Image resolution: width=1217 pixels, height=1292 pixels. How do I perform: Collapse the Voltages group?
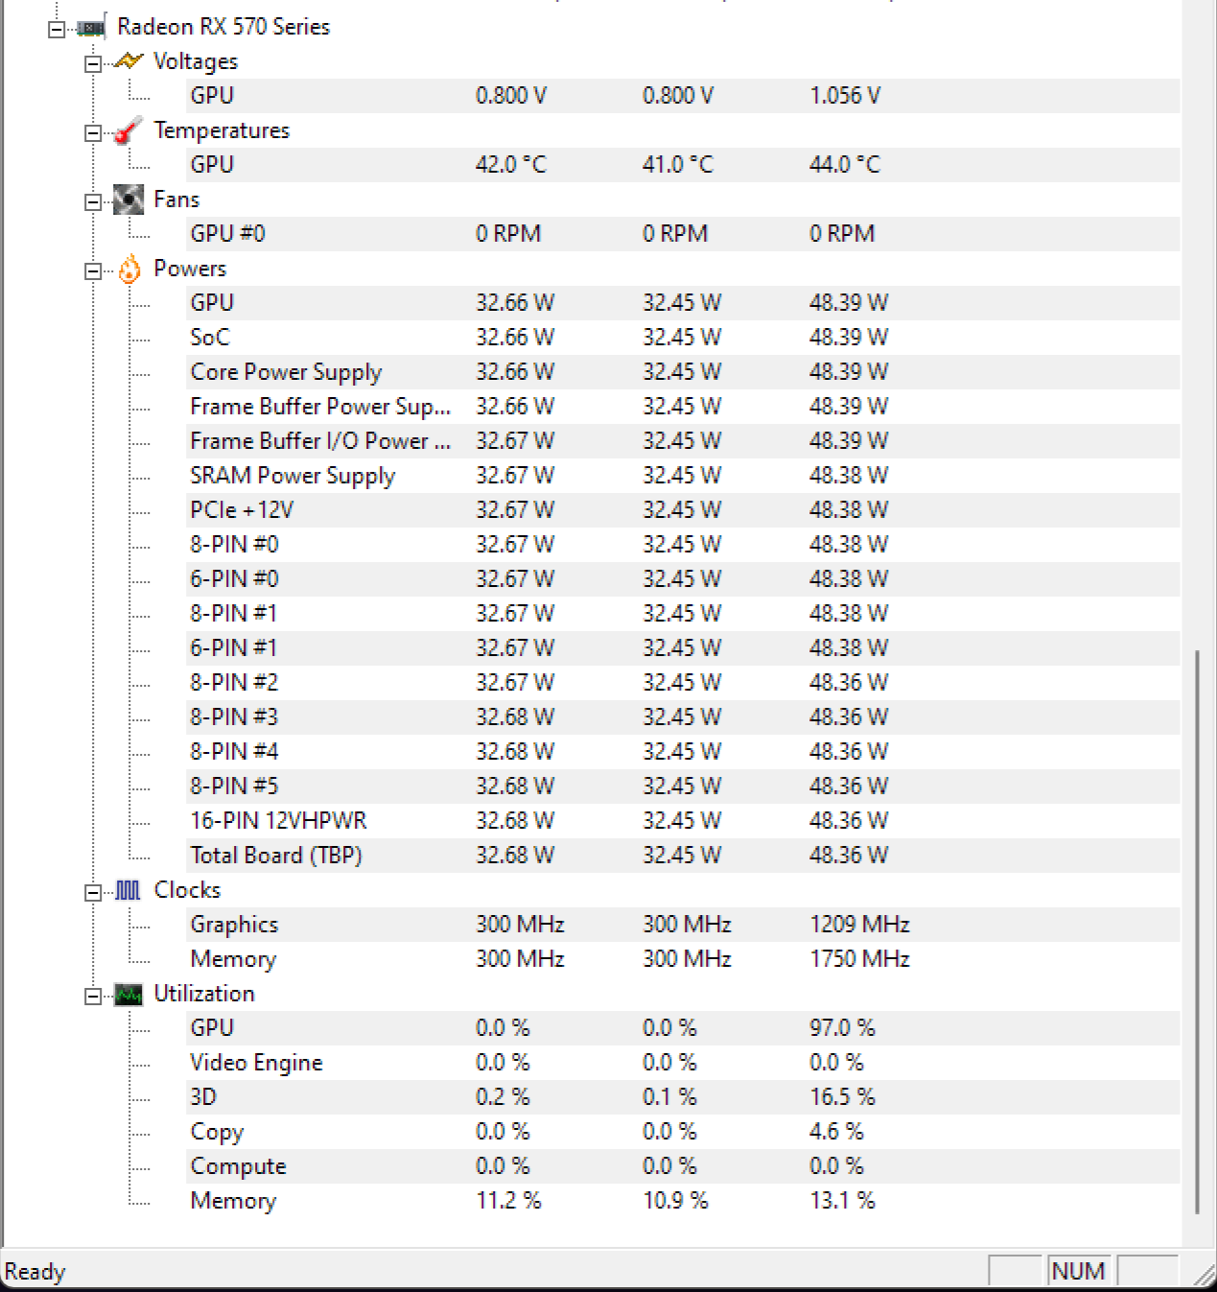click(93, 63)
